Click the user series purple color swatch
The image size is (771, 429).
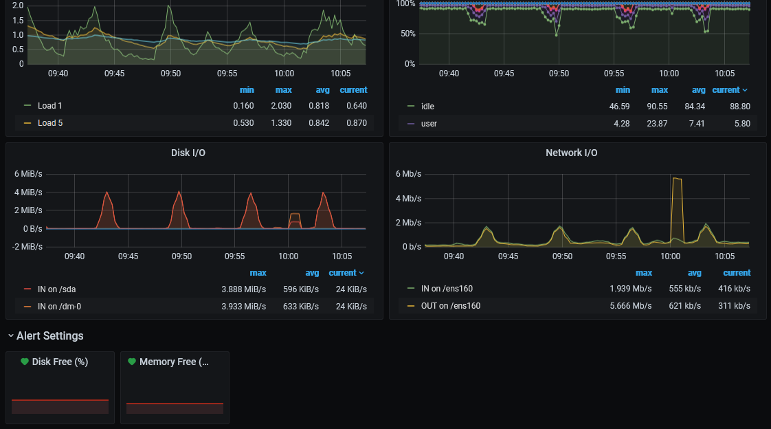411,124
